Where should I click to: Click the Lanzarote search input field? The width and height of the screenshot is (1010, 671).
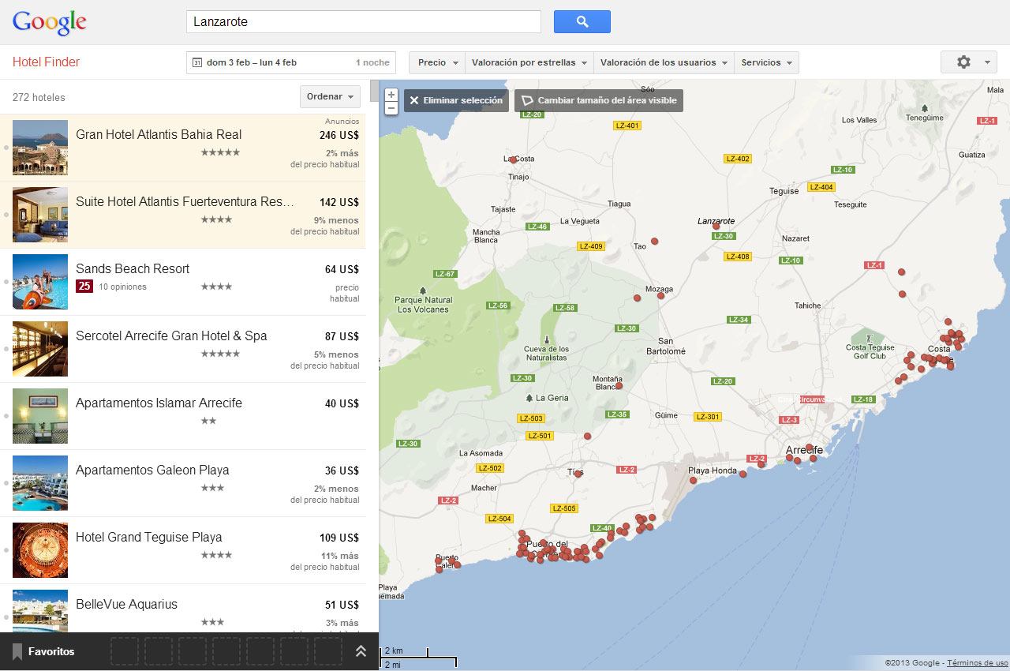tap(363, 21)
